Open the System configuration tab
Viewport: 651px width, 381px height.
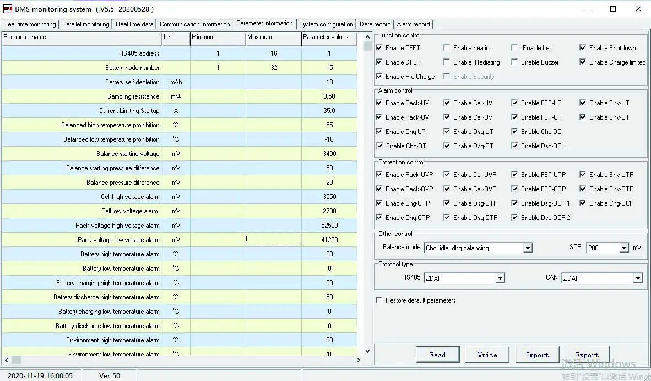[x=326, y=24]
